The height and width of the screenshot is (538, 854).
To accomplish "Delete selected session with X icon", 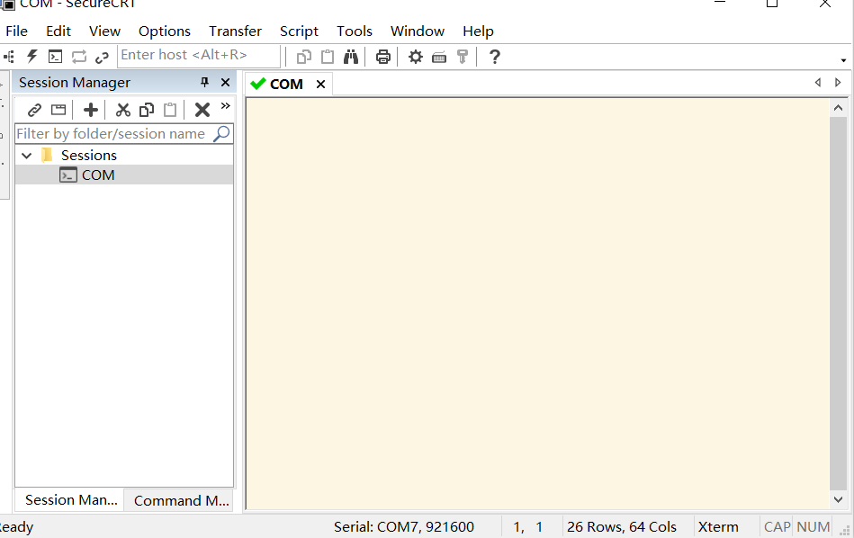I will click(x=202, y=110).
